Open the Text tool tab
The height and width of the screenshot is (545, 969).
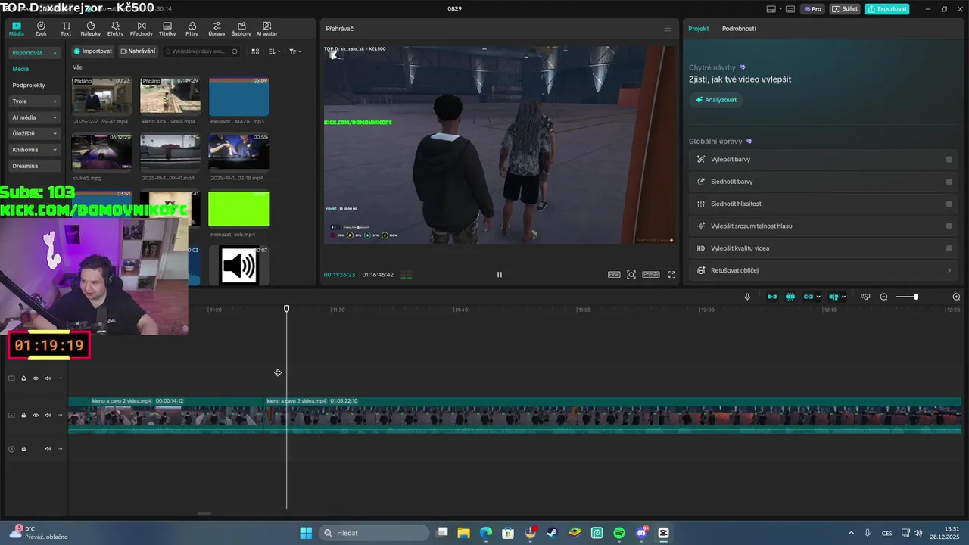(x=66, y=29)
